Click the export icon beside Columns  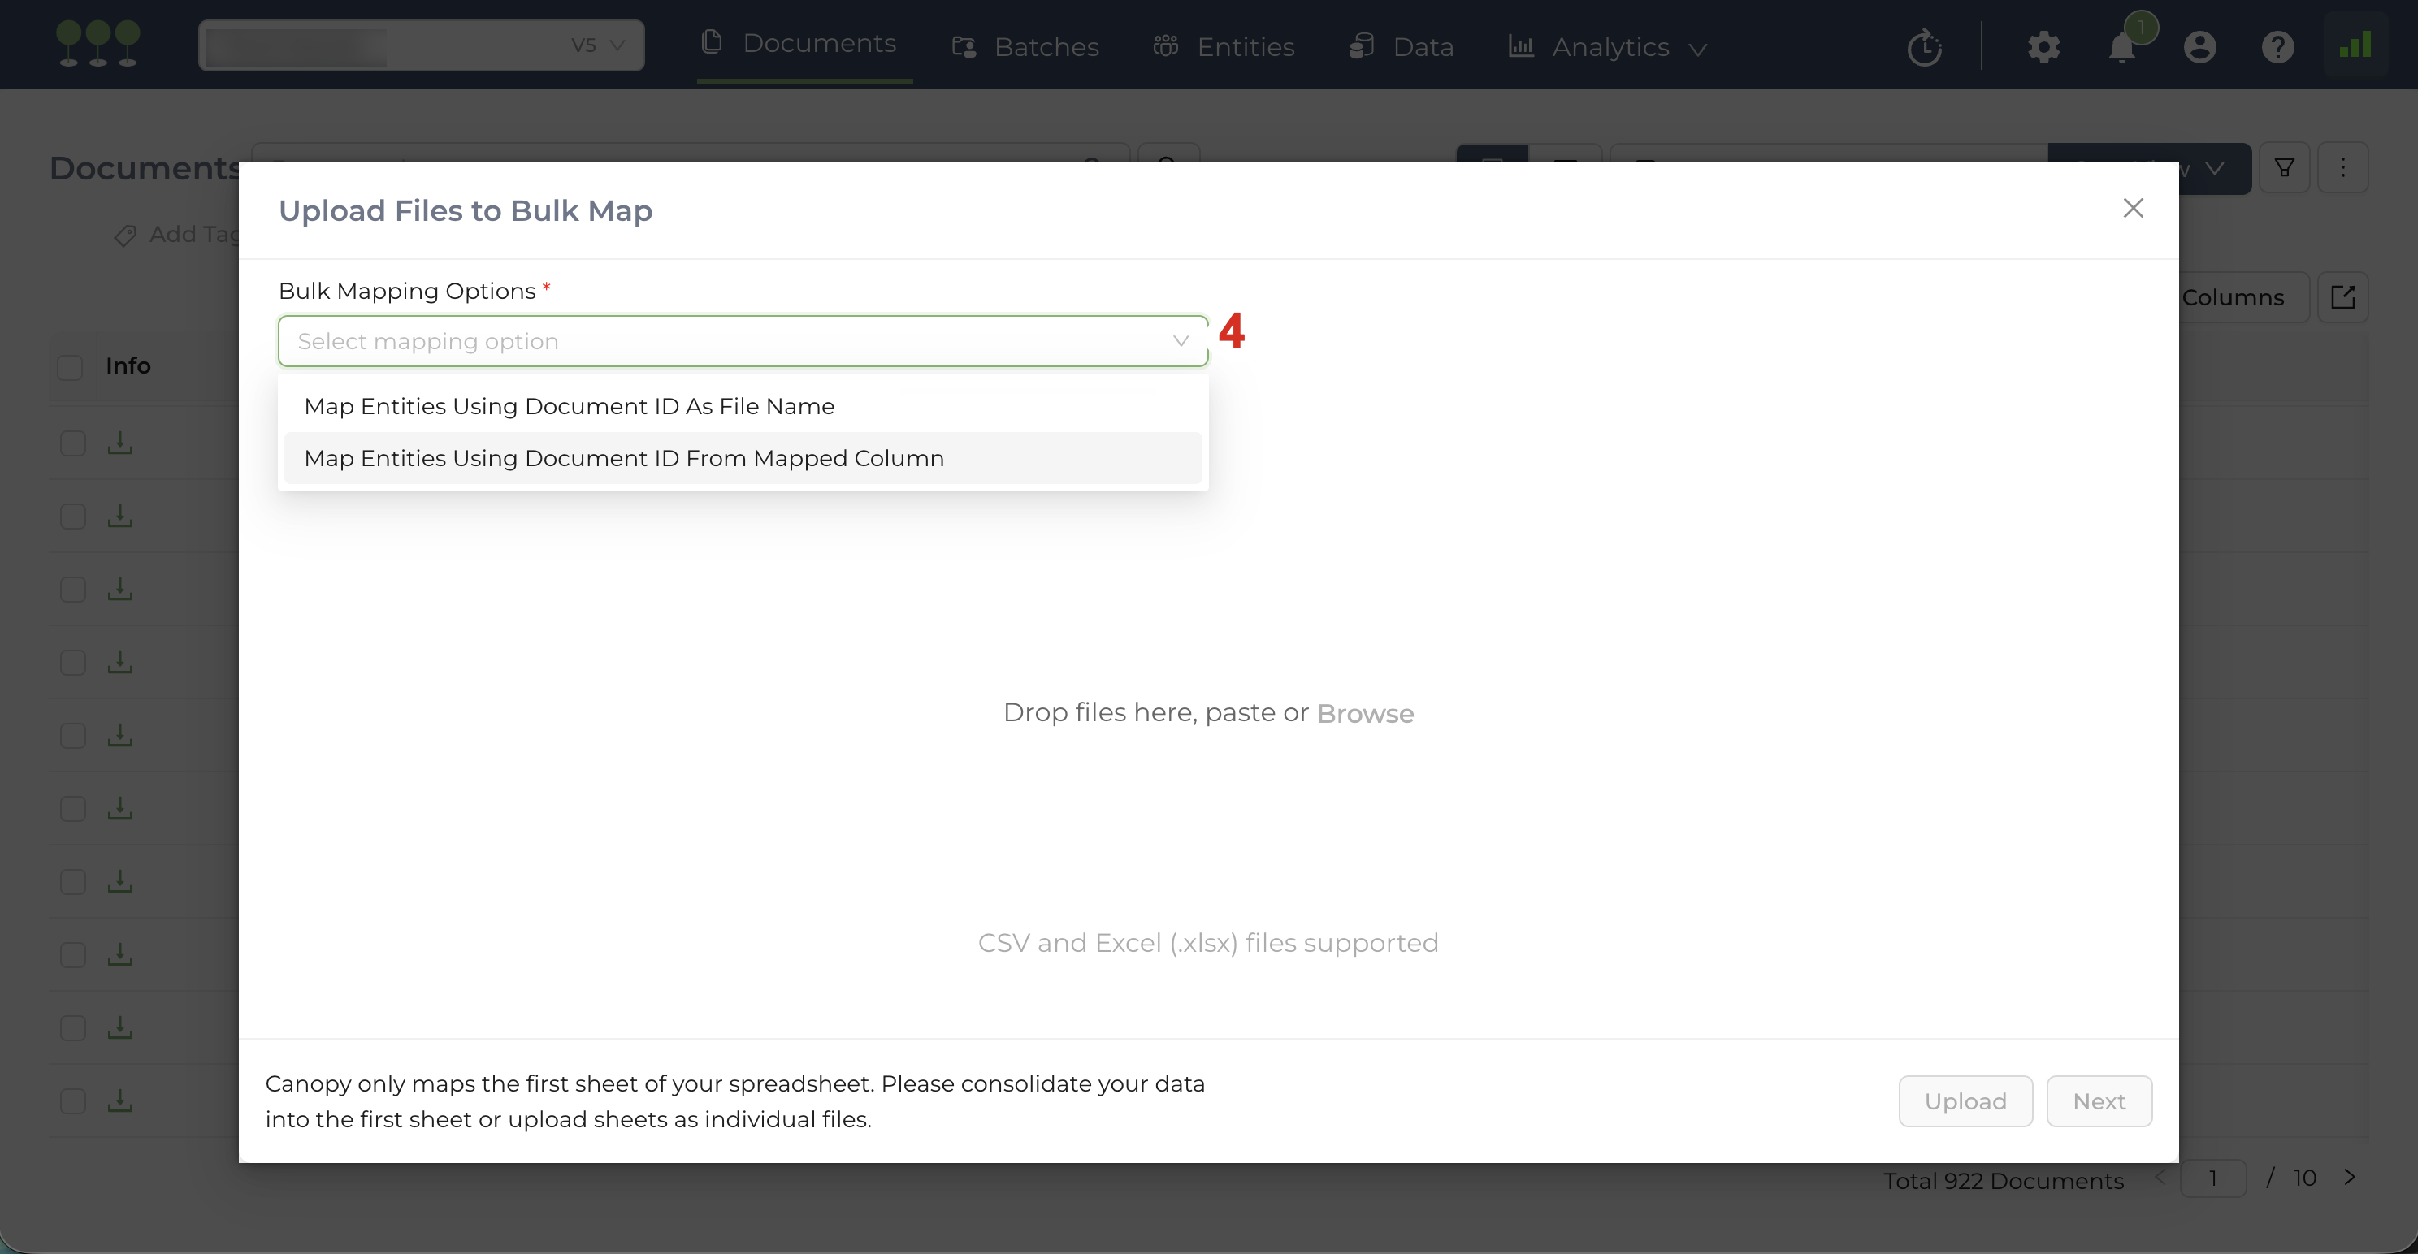2343,297
